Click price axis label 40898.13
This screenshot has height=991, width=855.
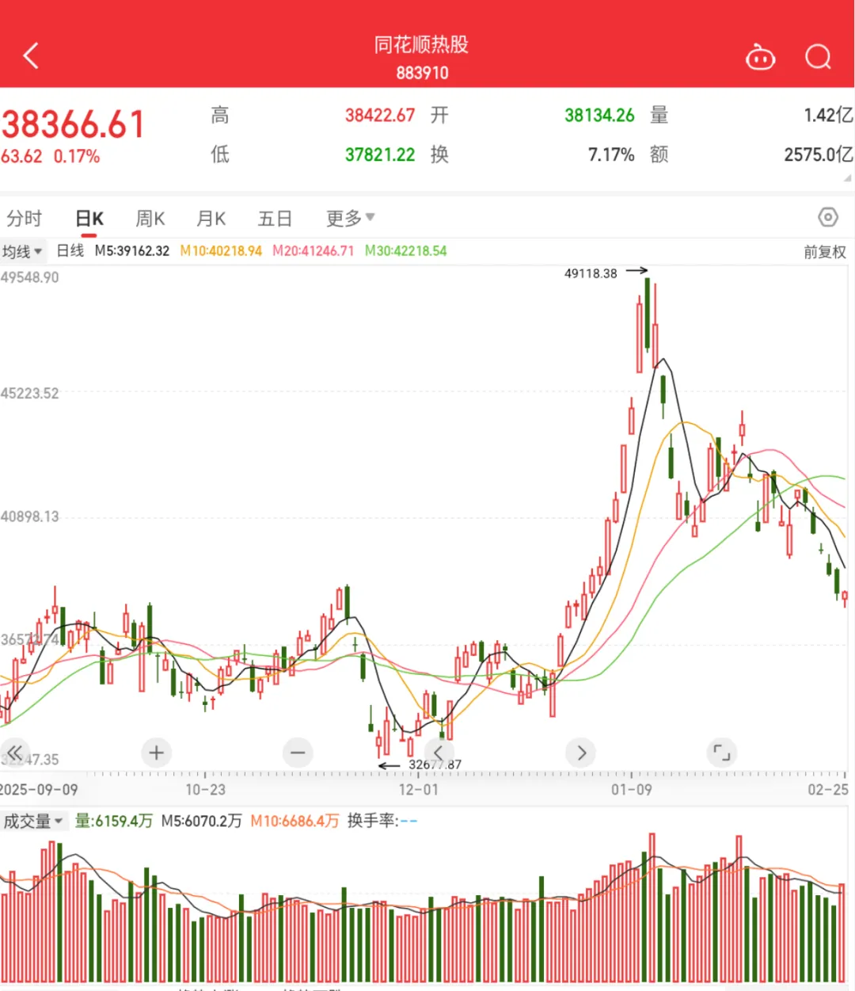30,517
